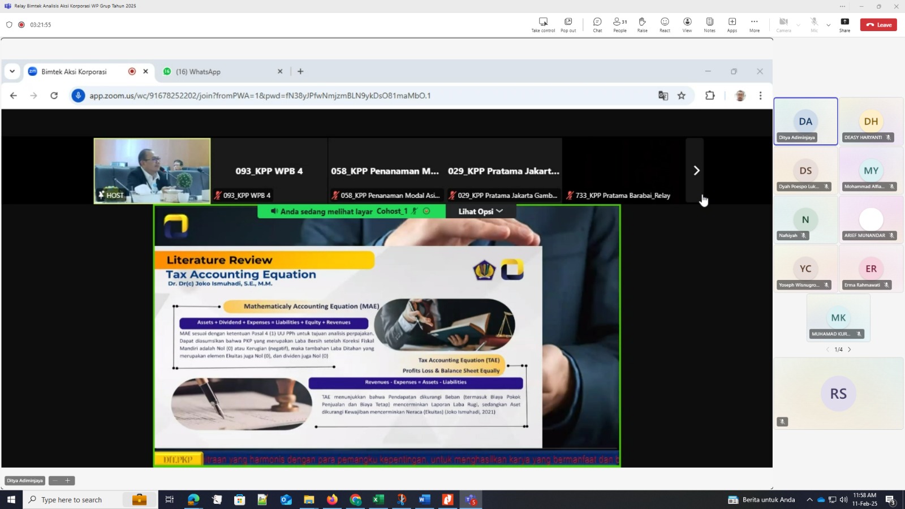
Task: Expand the browser tab search chevron
Action: click(x=12, y=71)
